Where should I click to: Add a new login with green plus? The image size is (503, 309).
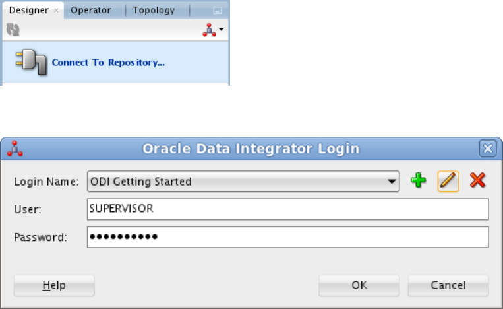[x=419, y=180]
